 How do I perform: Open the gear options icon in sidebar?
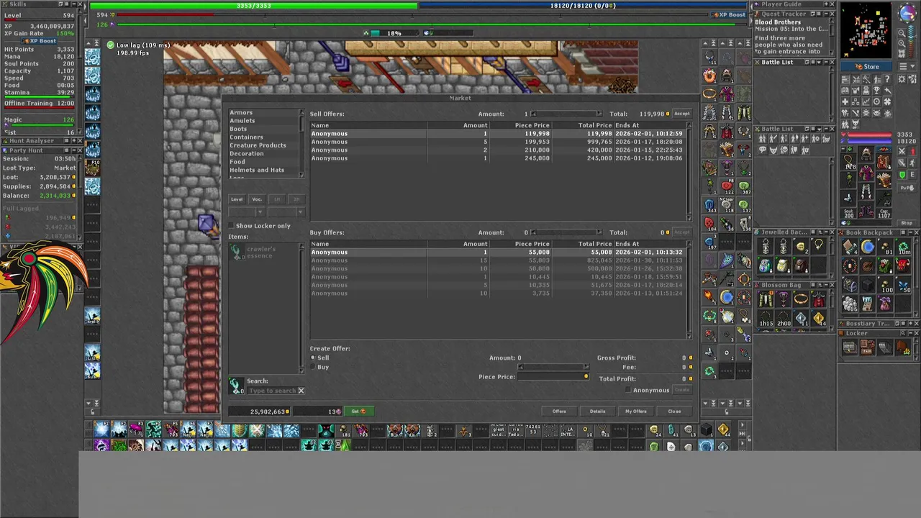(902, 78)
